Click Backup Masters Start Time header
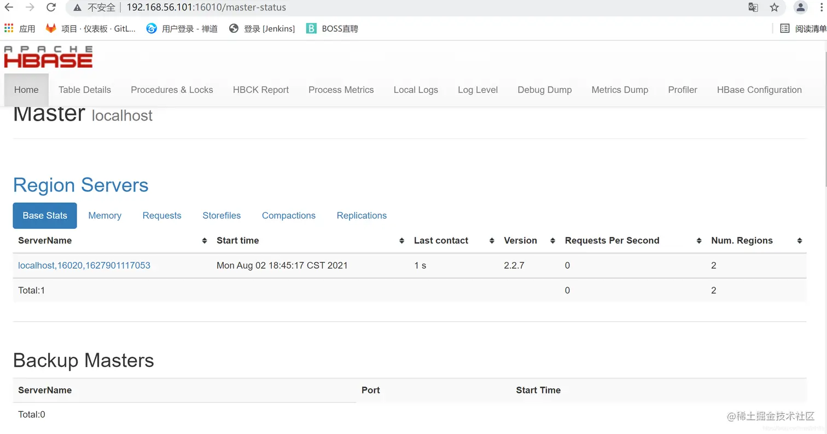Viewport: 827px width, 434px height. pos(538,390)
